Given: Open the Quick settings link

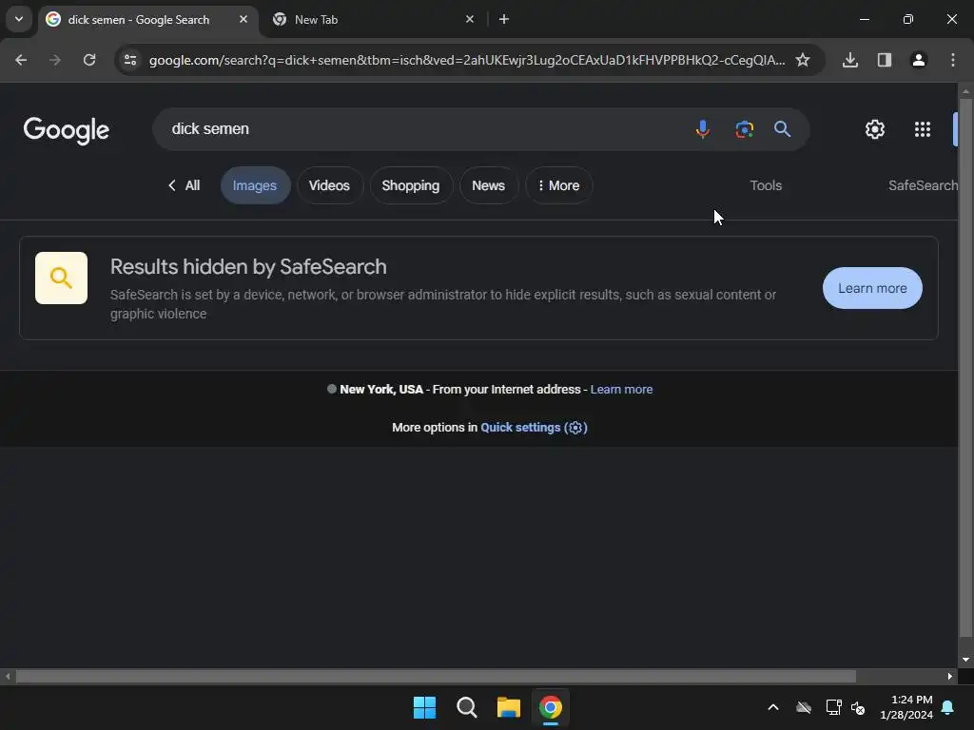Looking at the screenshot, I should tap(534, 428).
